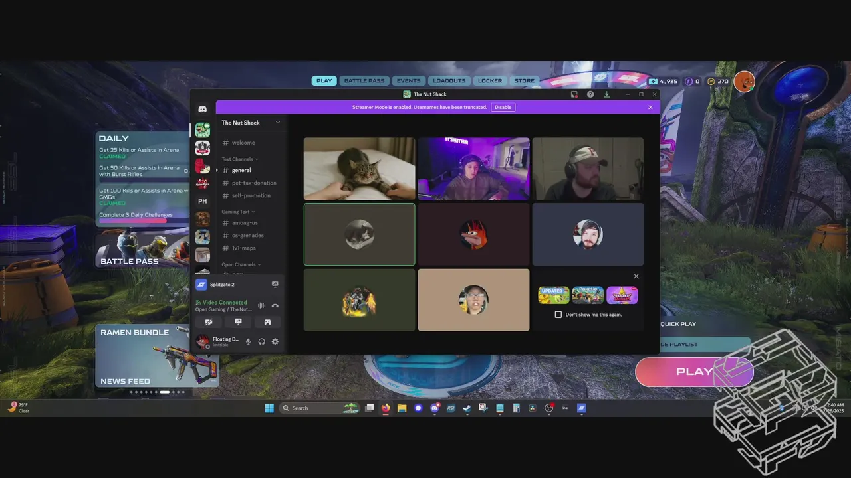Switch to the Loadouts tab in Splitgate
The image size is (851, 478).
[x=449, y=81]
